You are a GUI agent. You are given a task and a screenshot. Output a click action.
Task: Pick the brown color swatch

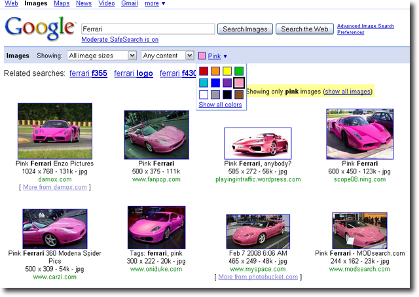click(x=239, y=95)
